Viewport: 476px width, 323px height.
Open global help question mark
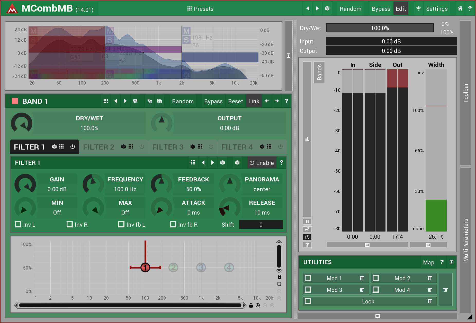point(470,8)
